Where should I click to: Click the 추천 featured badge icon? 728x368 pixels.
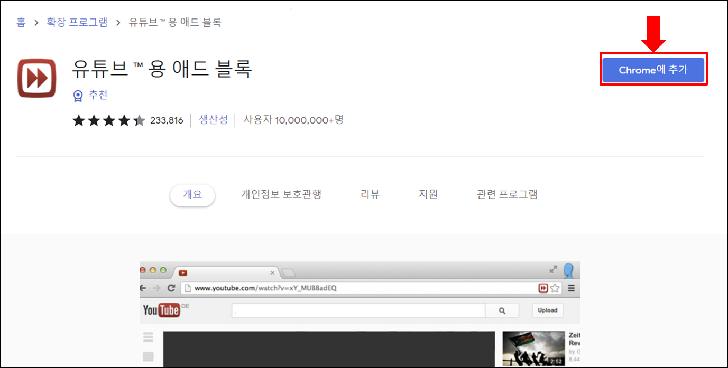(x=77, y=95)
